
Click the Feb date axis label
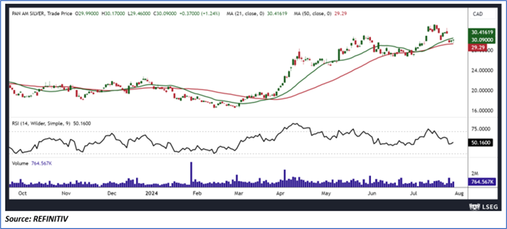[x=196, y=193]
